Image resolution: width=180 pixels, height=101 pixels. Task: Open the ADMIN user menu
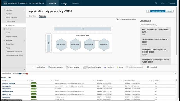pos(172,3)
